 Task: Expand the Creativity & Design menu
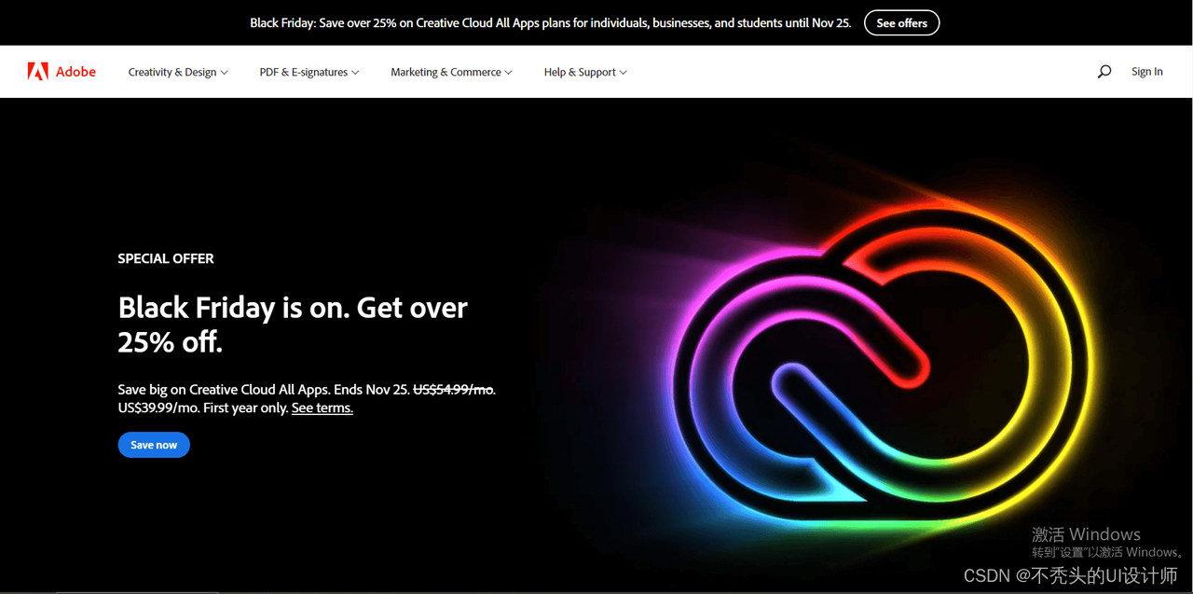pyautogui.click(x=178, y=72)
